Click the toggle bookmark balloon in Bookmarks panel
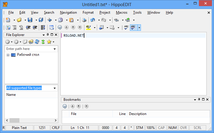 [x=65, y=106]
